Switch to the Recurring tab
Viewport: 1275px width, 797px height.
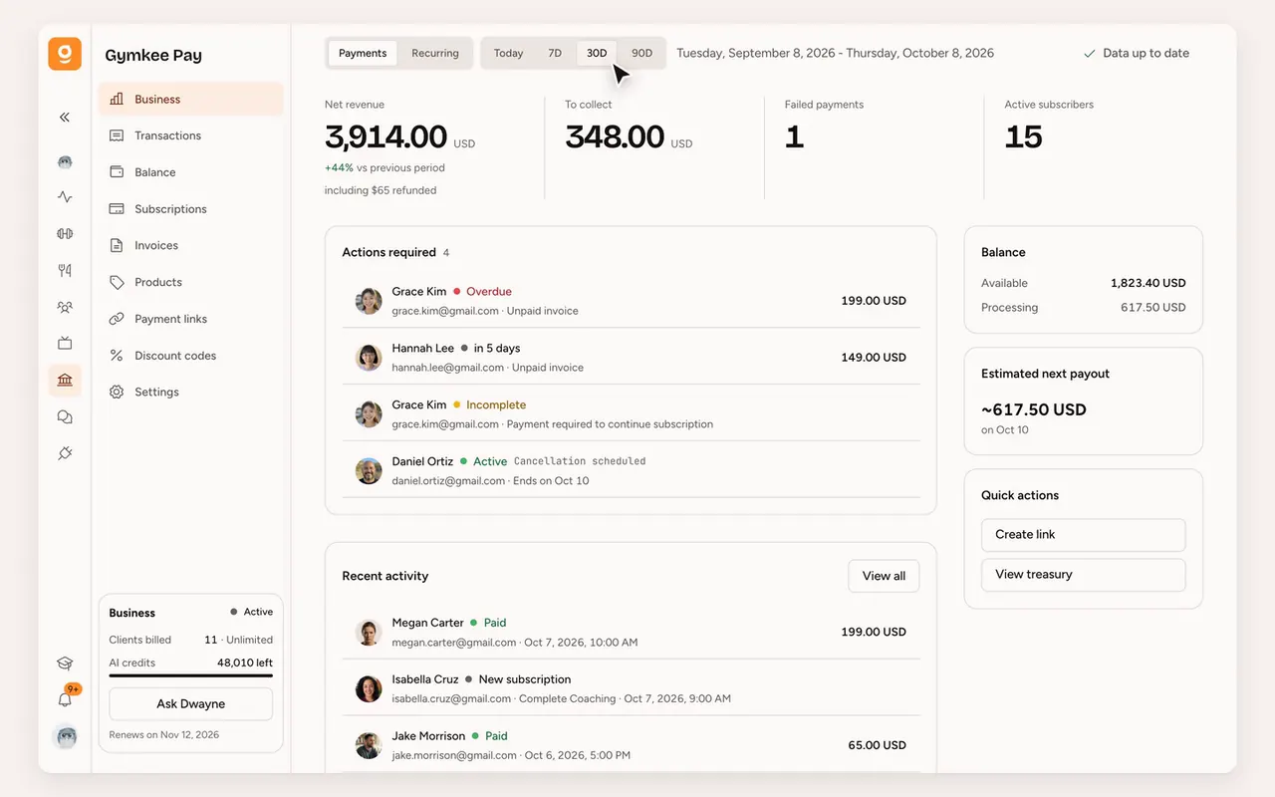click(x=435, y=54)
